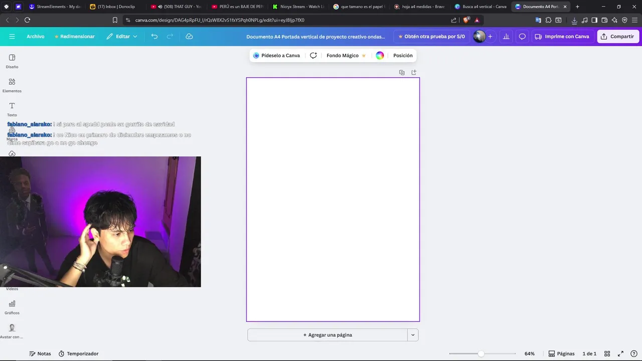Open browser downloads
This screenshot has height=361, width=642.
(x=574, y=20)
